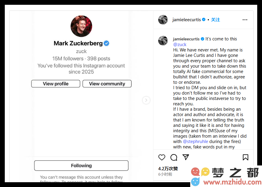
Task: Open comments via speech bubble icon
Action: click(174, 157)
